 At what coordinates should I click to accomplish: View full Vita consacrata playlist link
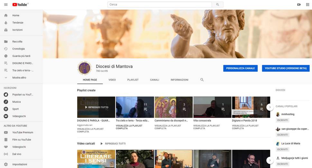tap(206, 127)
